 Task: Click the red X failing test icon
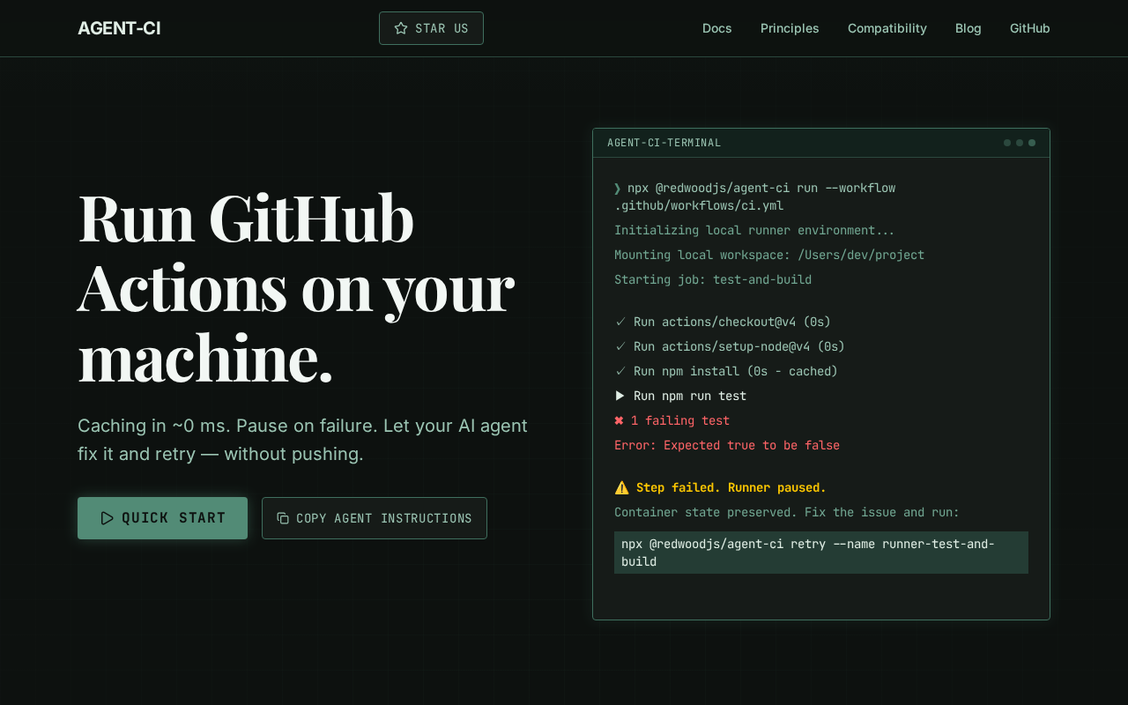(x=619, y=420)
